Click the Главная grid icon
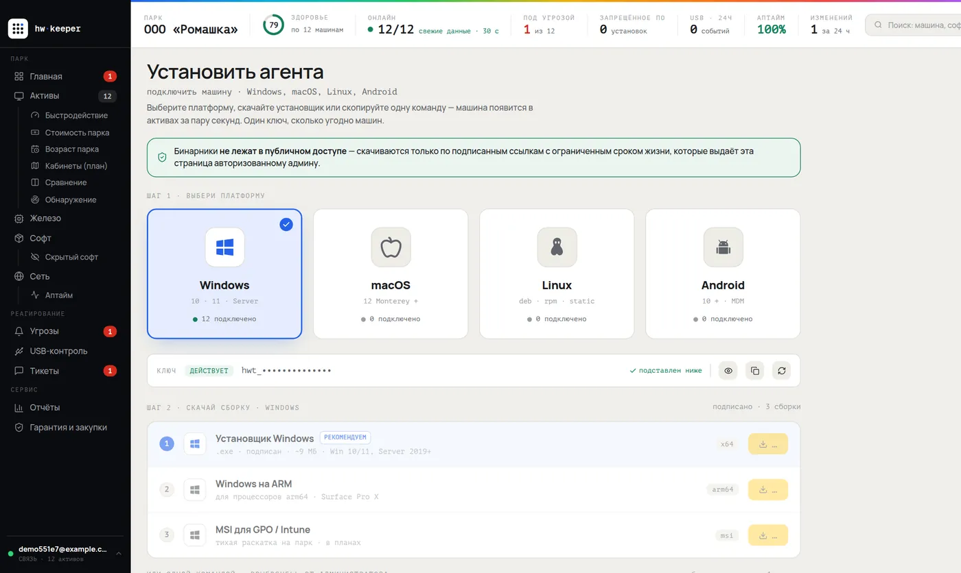 19,76
